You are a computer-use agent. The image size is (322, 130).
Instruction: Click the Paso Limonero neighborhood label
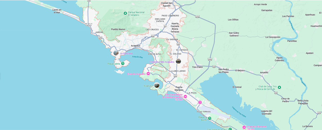tap(170, 16)
